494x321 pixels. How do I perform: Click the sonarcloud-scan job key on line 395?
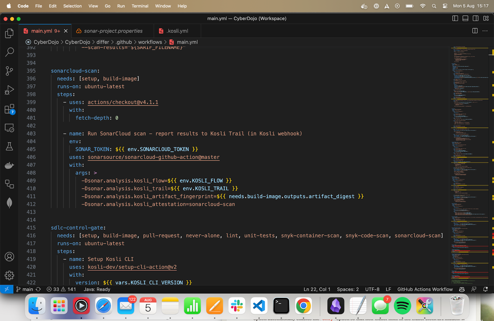[74, 71]
